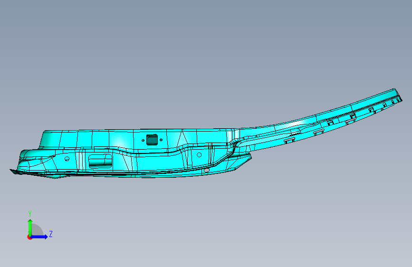
Task: Select the rounded rectangular slot on the model's side
Action: tap(100, 161)
